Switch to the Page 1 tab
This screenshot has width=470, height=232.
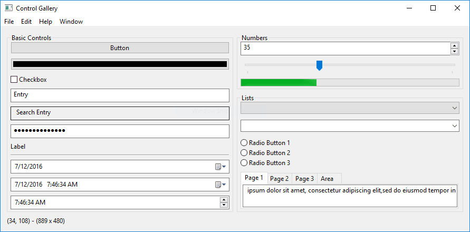pyautogui.click(x=254, y=178)
